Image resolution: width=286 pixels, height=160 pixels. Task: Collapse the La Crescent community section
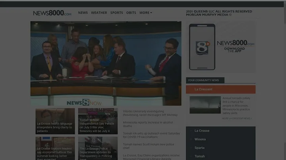pos(221,89)
